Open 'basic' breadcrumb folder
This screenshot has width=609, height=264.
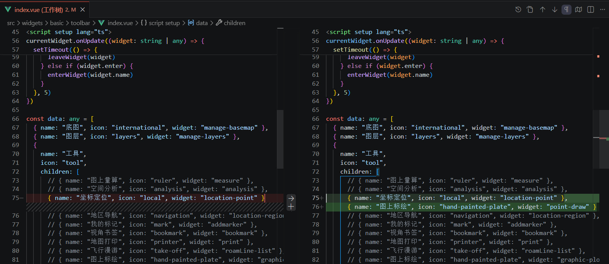[57, 23]
